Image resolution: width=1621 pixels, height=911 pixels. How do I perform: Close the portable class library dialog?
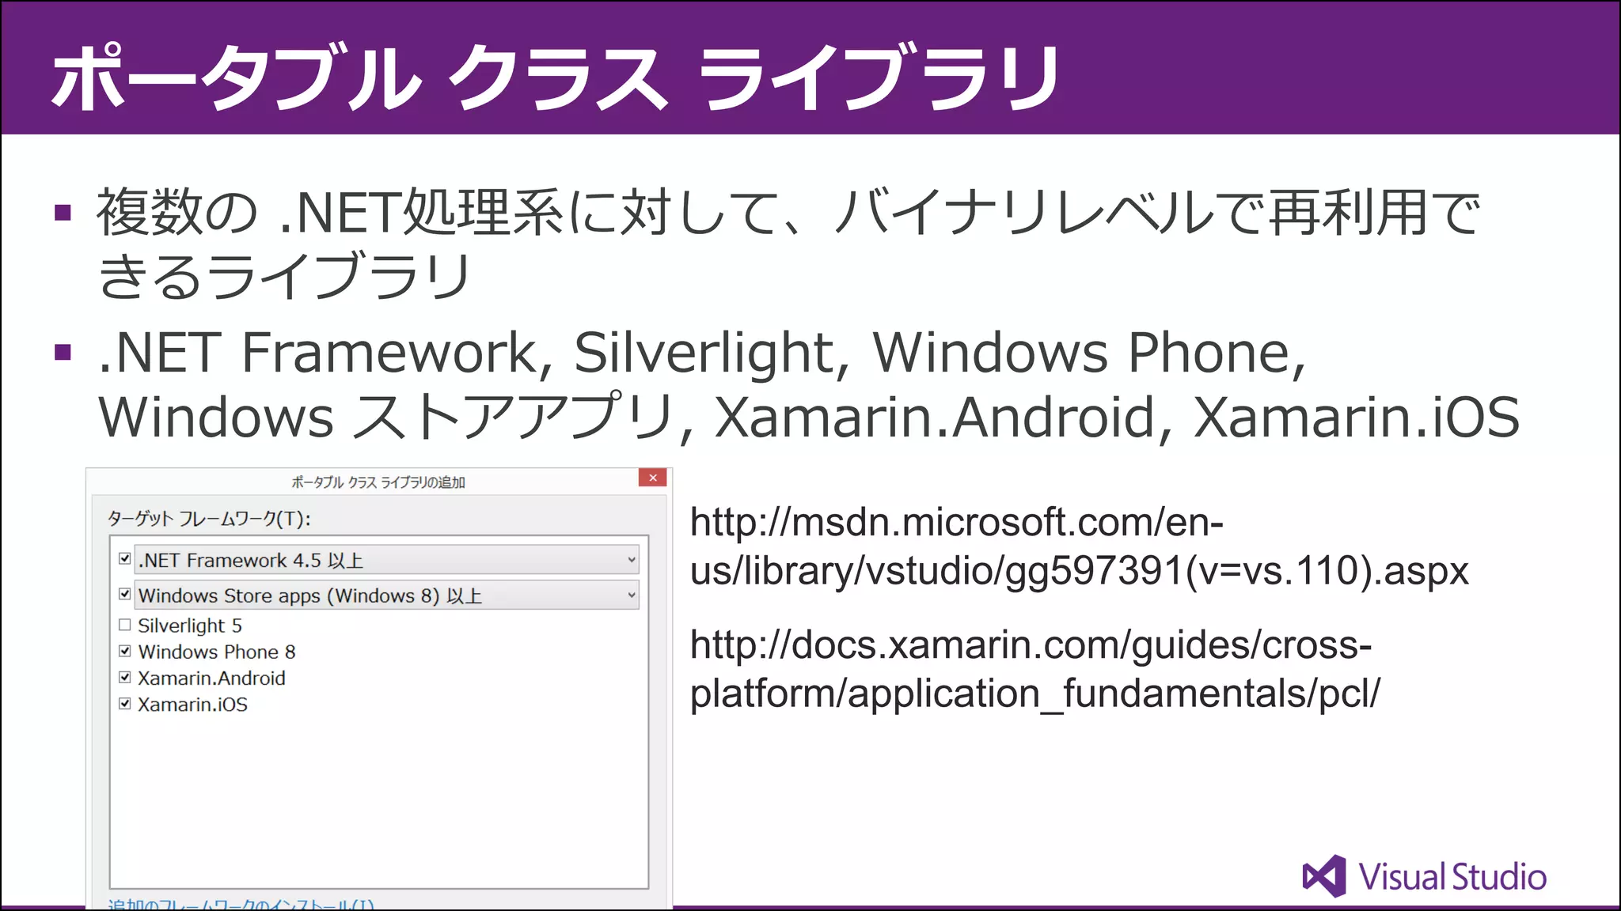click(x=652, y=478)
